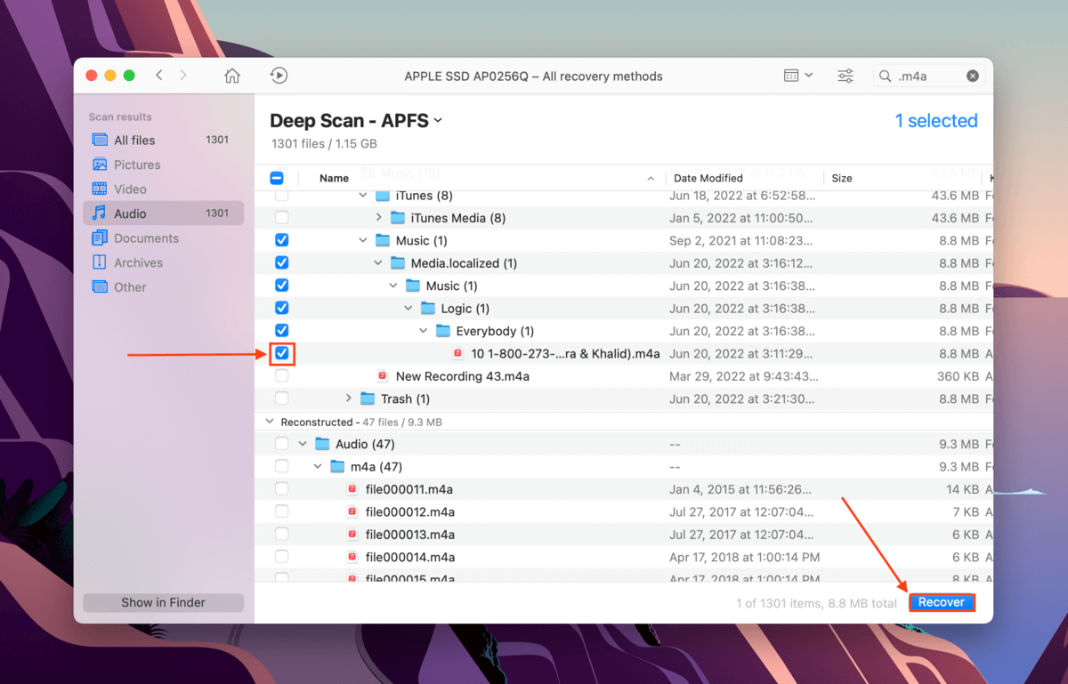Select the Other category icon
1068x684 pixels.
pyautogui.click(x=100, y=287)
